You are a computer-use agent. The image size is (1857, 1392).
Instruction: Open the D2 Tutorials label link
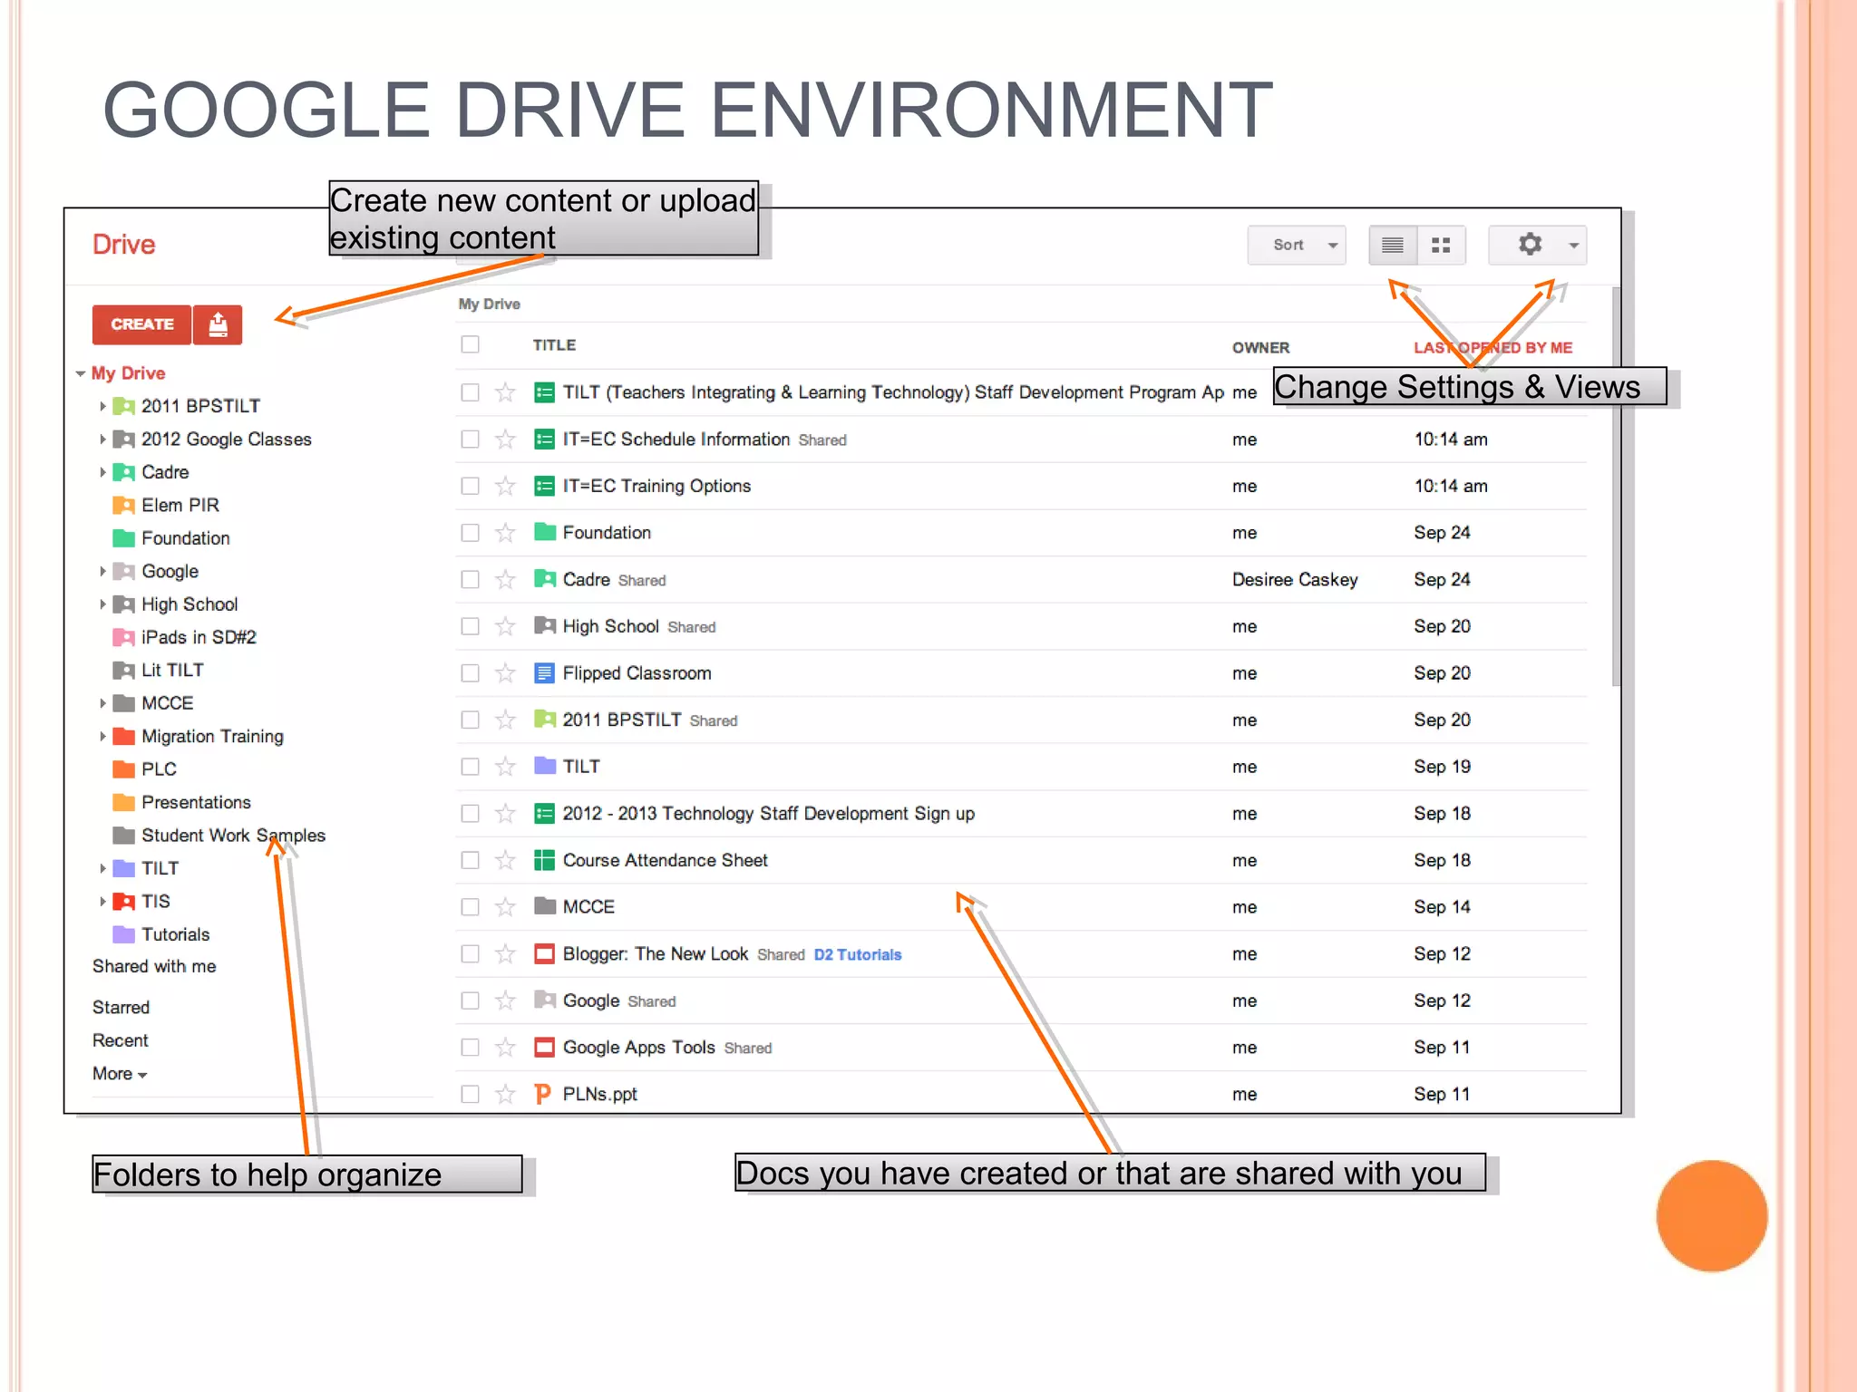tap(858, 954)
